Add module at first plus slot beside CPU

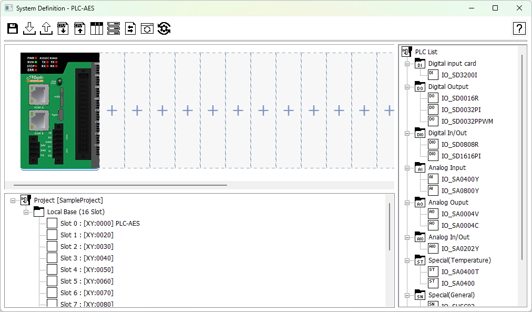(x=112, y=110)
